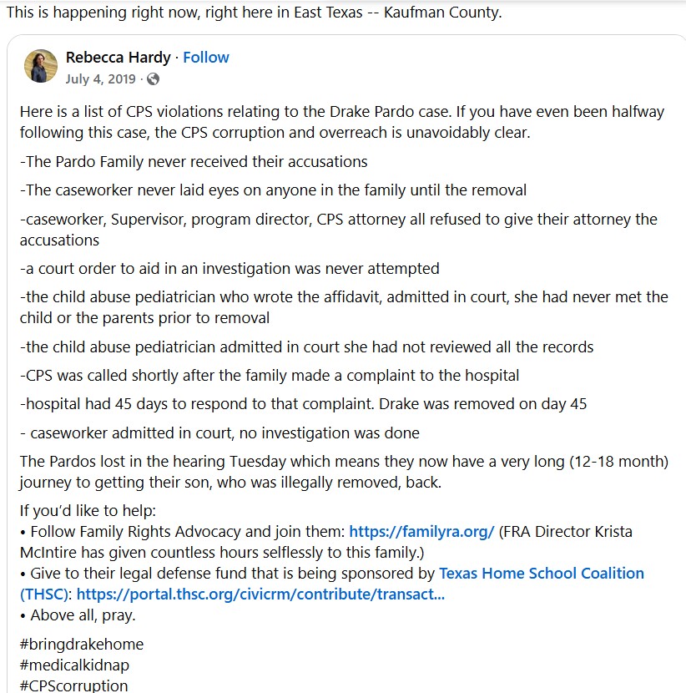
Task: Follow Rebecca Hardy
Action: (205, 58)
